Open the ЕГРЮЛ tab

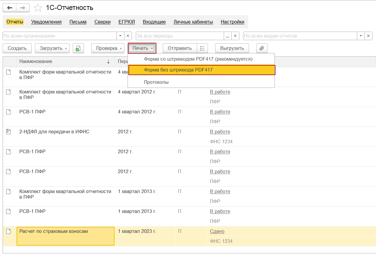coord(127,22)
